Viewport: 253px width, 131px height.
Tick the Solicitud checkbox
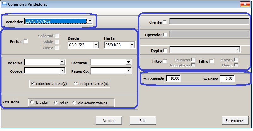click(56, 36)
